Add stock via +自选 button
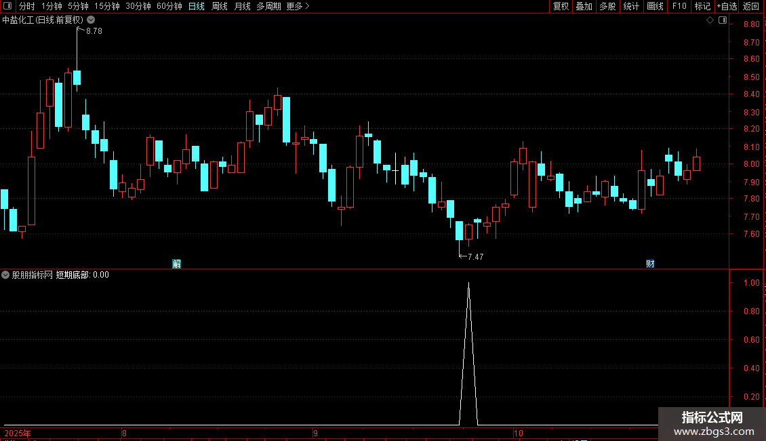766x441 pixels. [x=727, y=6]
